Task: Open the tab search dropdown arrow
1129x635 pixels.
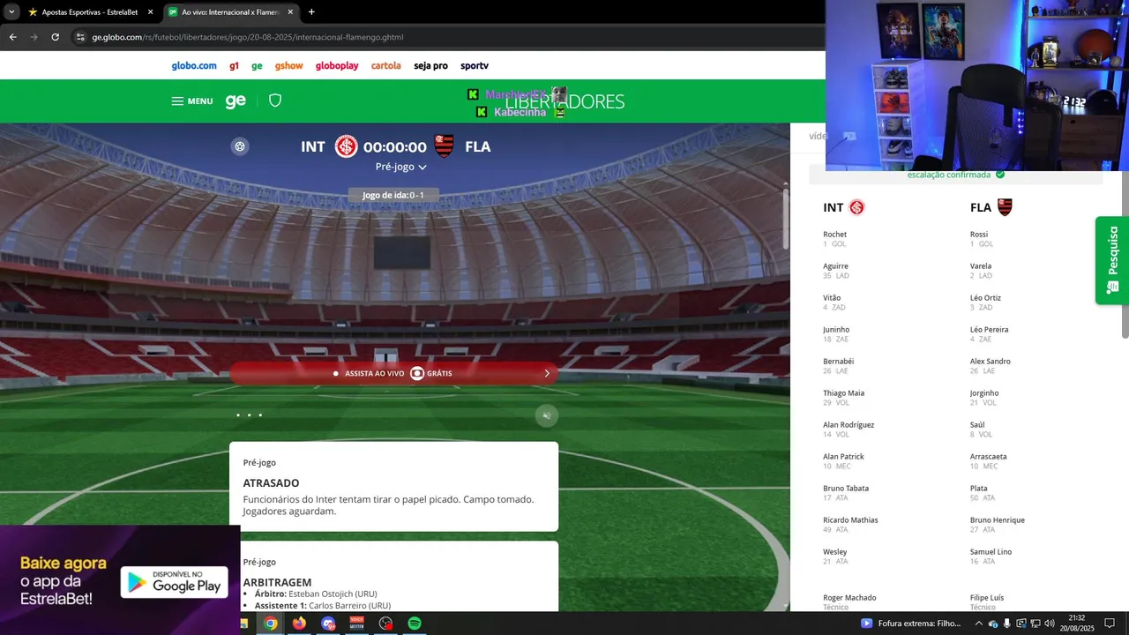Action: (11, 12)
